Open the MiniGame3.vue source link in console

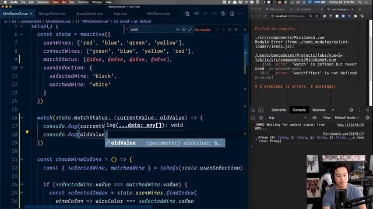343,134
